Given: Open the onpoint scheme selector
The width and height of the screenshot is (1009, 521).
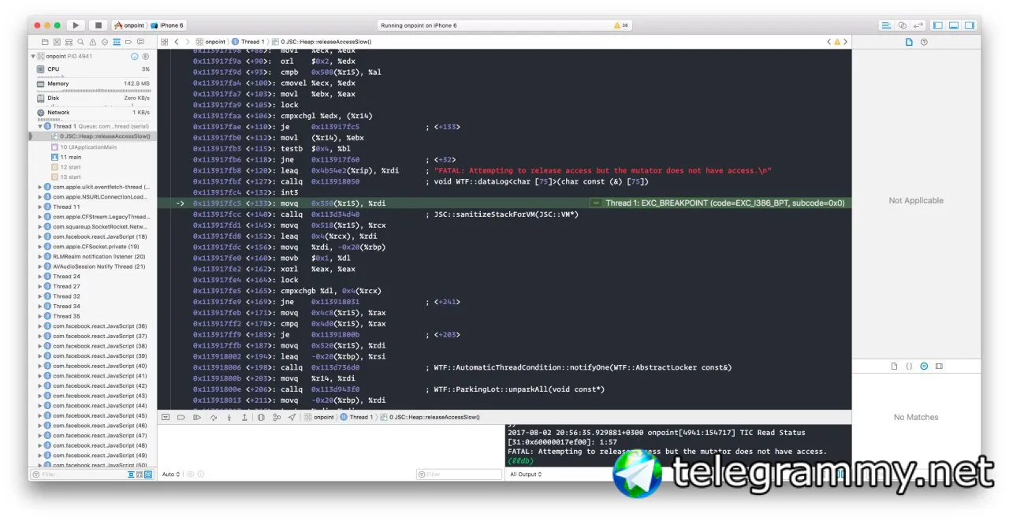Looking at the screenshot, I should (129, 25).
